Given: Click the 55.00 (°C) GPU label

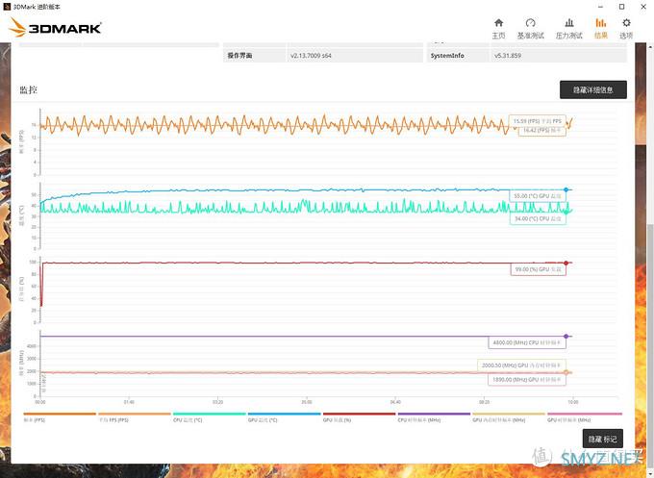Looking at the screenshot, I should pos(538,196).
